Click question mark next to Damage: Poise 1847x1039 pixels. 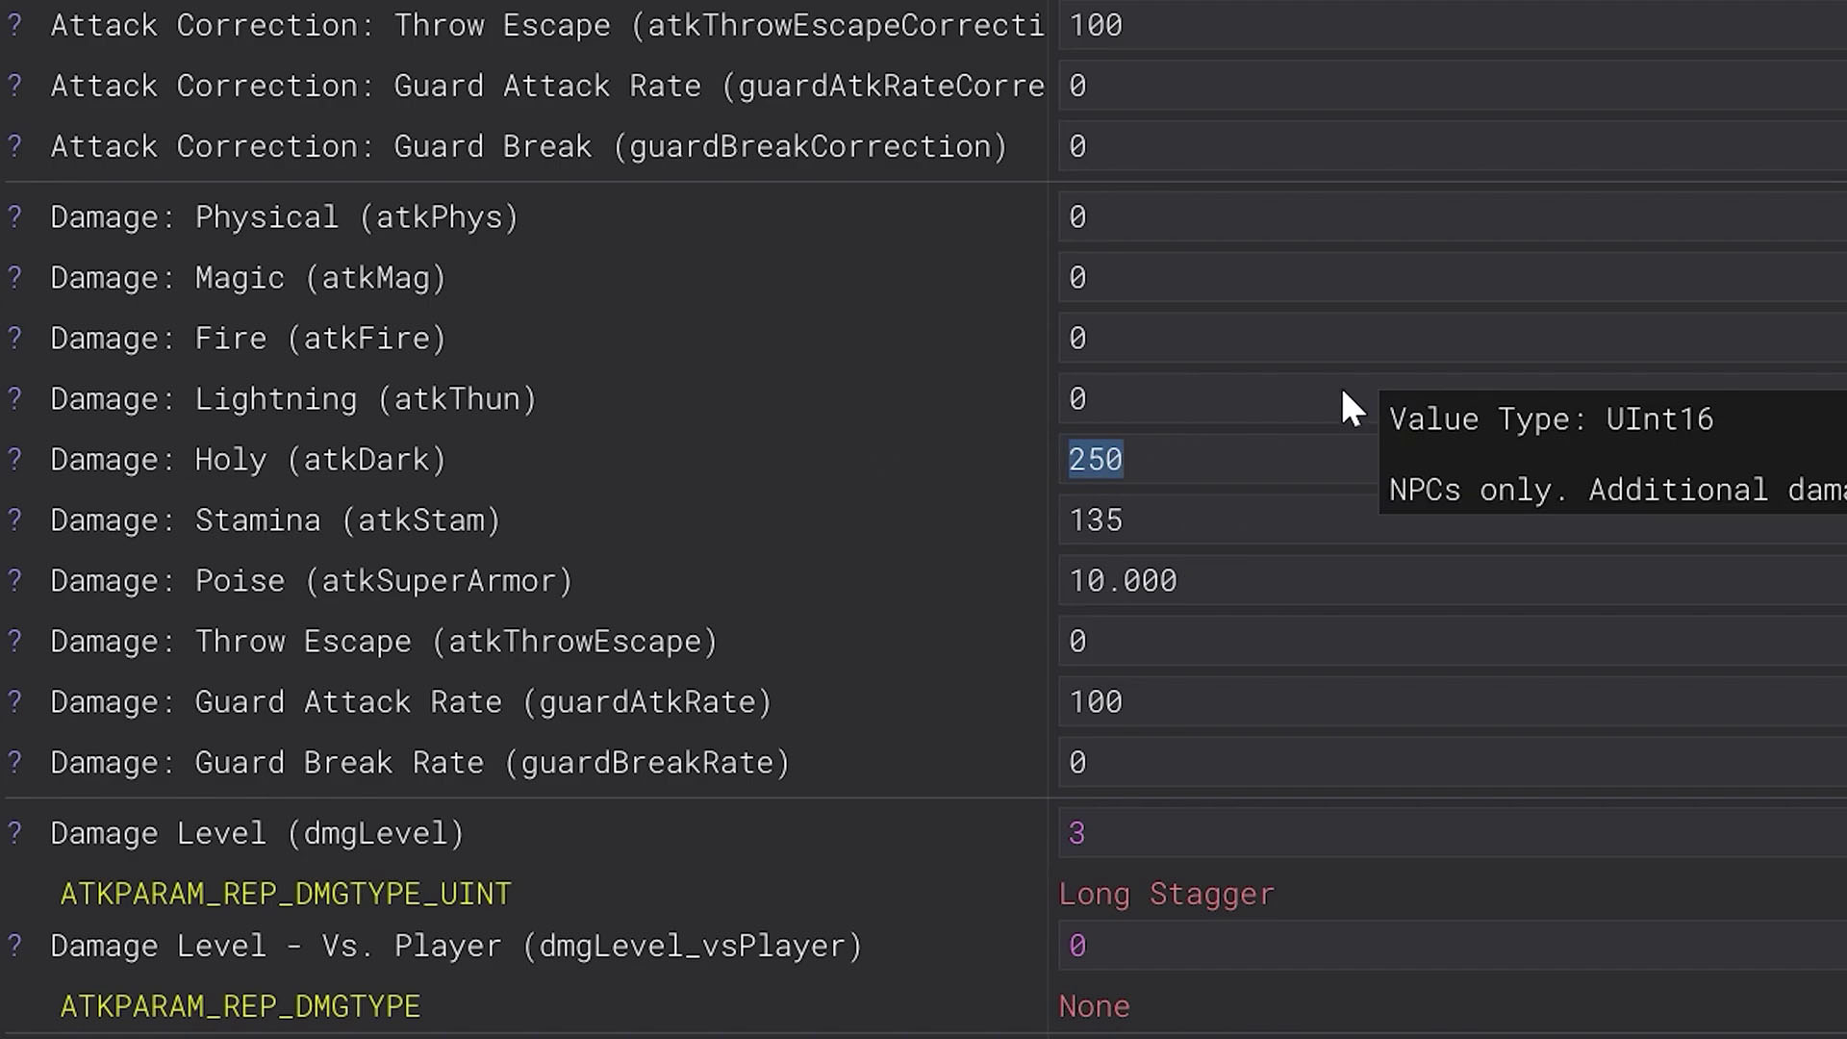[14, 581]
